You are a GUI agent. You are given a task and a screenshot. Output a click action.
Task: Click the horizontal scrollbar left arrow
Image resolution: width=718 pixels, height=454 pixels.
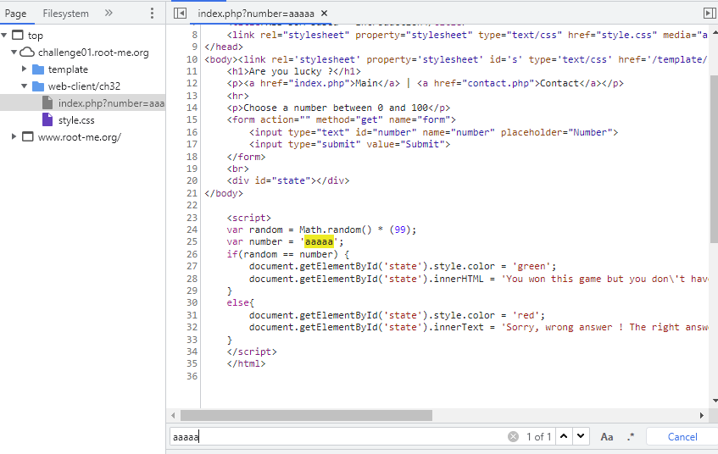(x=173, y=416)
